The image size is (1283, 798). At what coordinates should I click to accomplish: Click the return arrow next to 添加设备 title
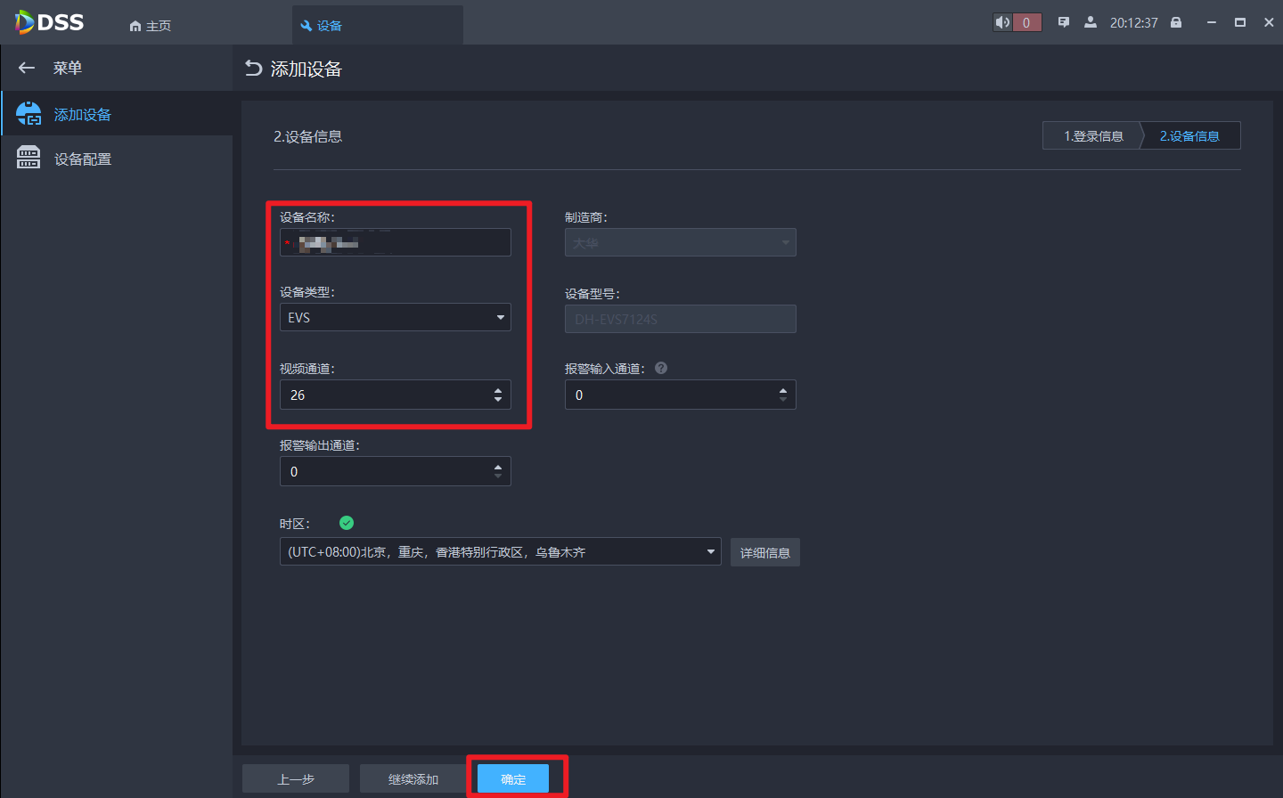tap(254, 69)
